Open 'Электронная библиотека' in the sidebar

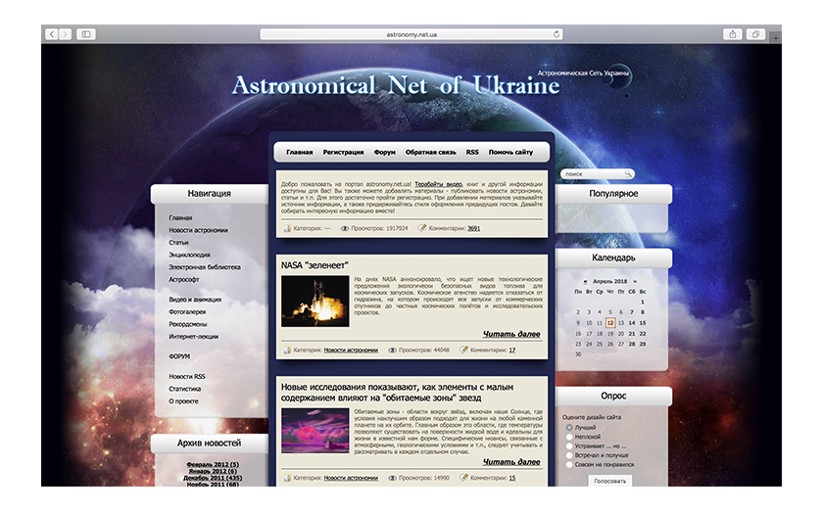[205, 267]
